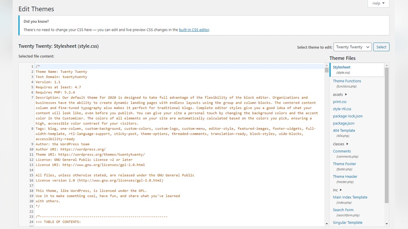Open package-lock.json file
This screenshot has width=408, height=229.
pyautogui.click(x=348, y=116)
